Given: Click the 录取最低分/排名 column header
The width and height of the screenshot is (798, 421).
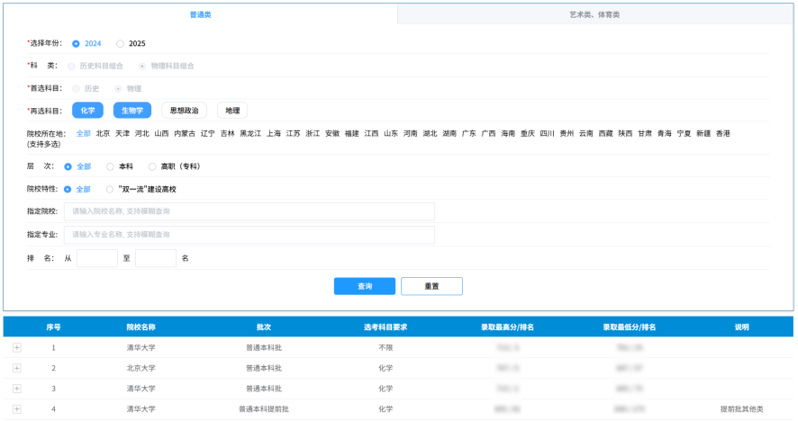Looking at the screenshot, I should [630, 327].
